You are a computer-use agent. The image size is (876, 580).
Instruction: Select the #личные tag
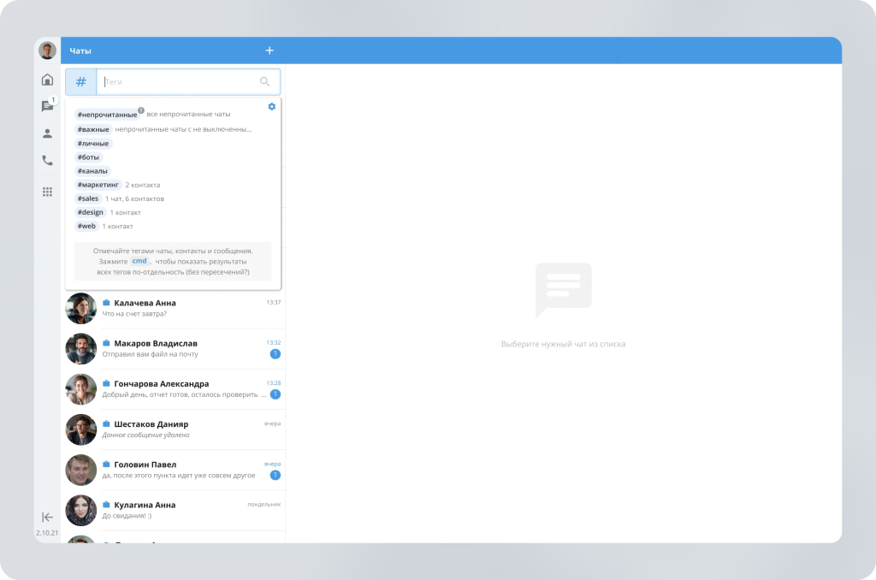pyautogui.click(x=93, y=143)
